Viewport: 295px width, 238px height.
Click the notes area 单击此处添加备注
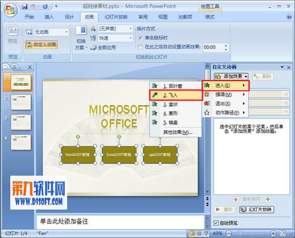click(x=121, y=222)
